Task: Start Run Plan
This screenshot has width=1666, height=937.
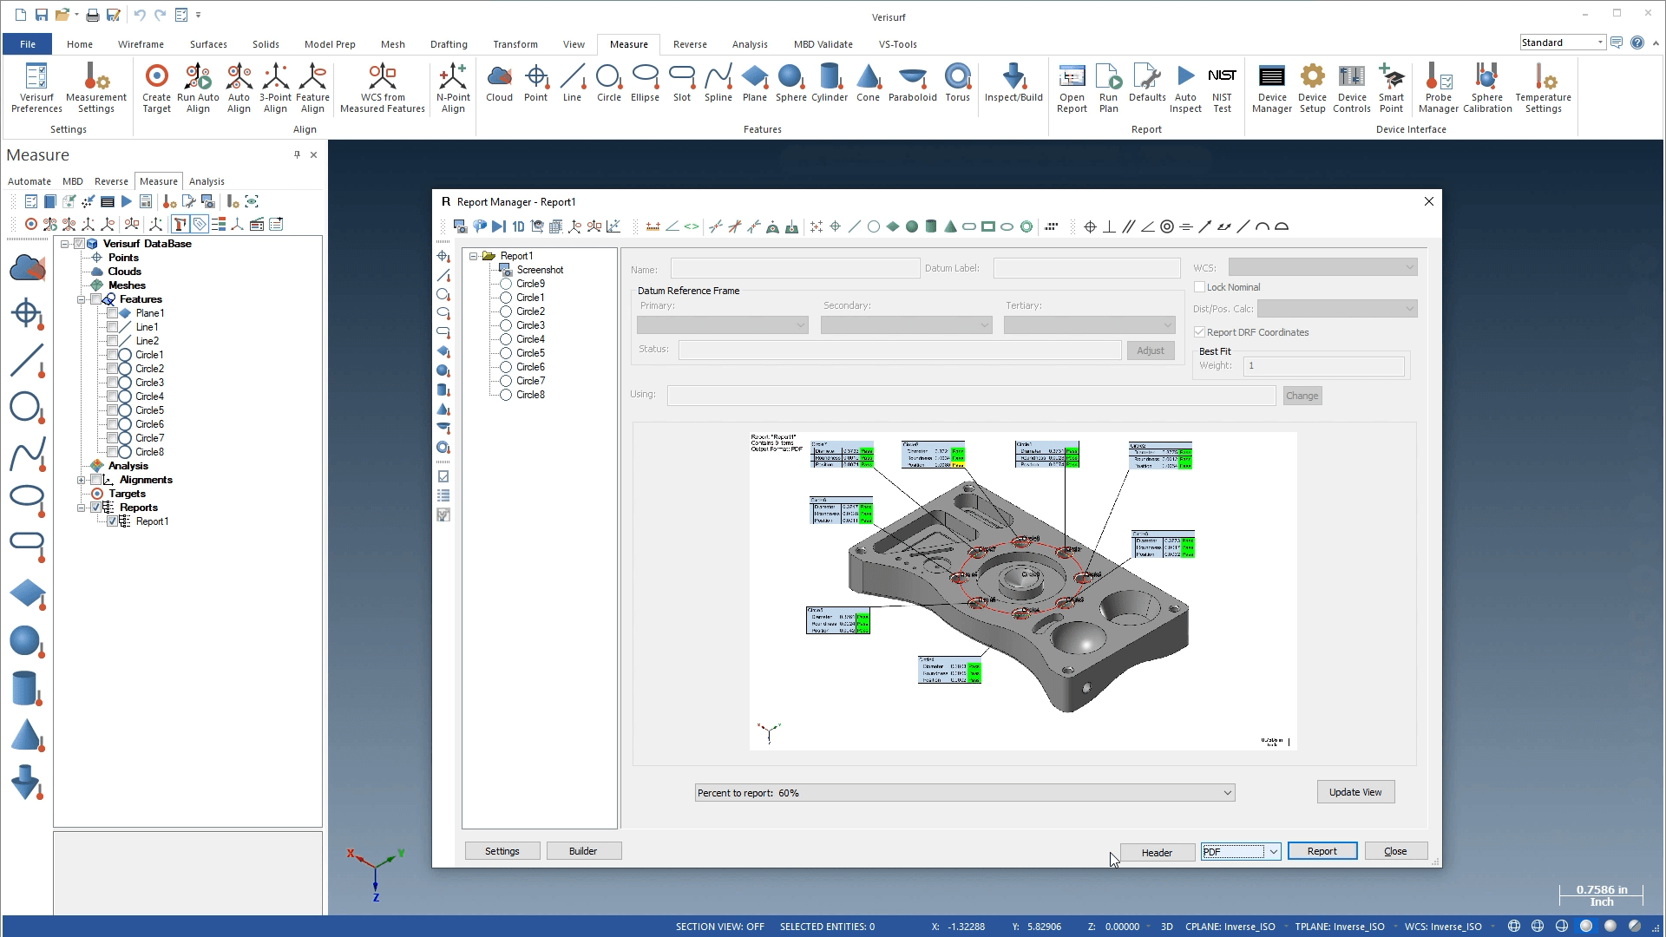Action: [1108, 88]
